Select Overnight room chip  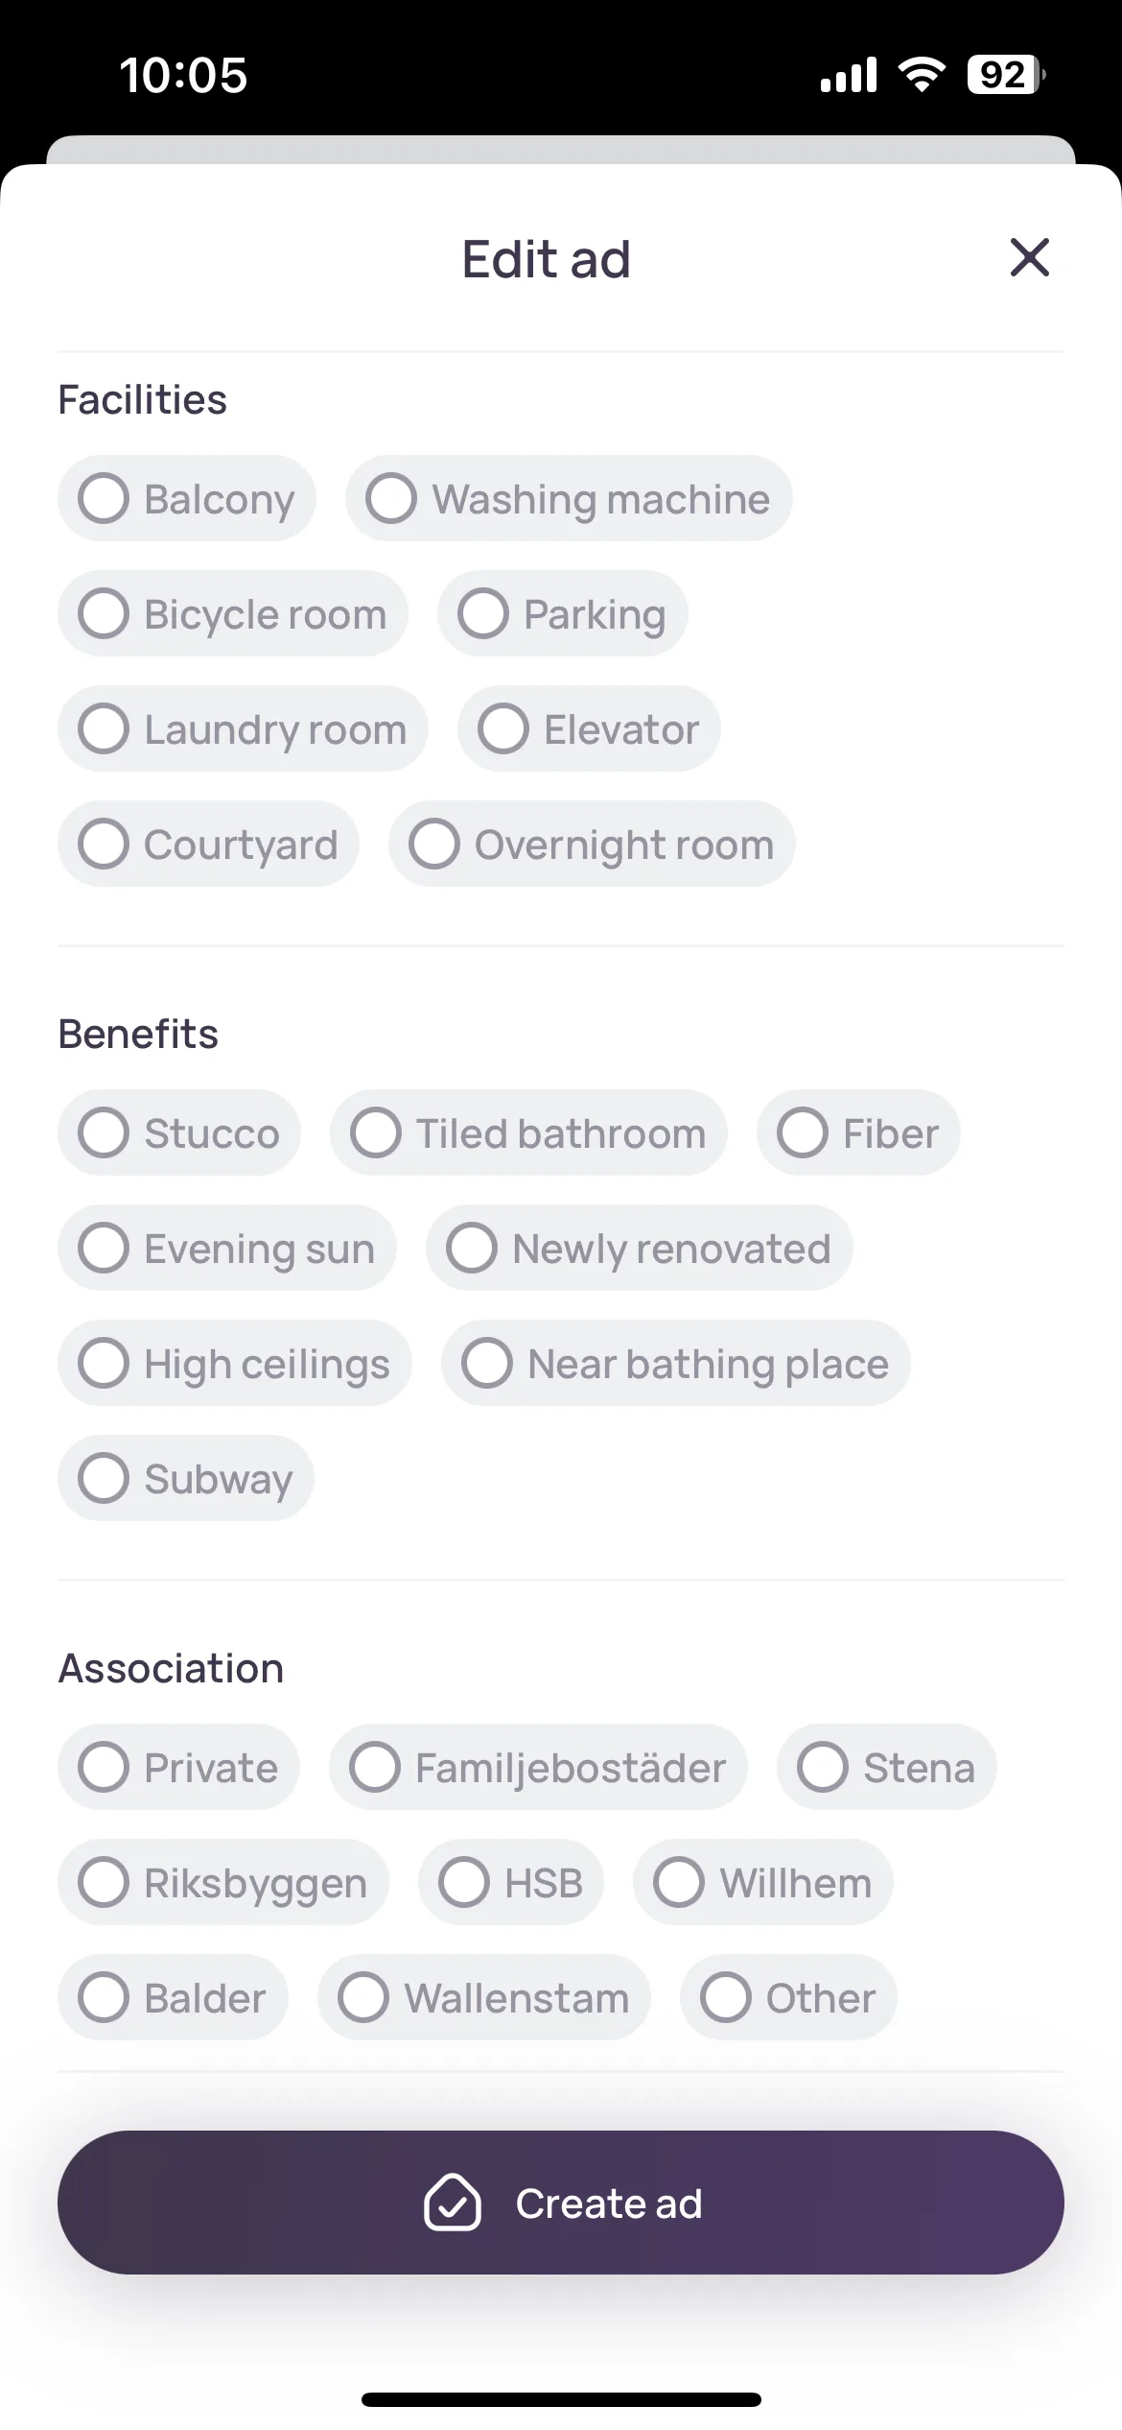(x=592, y=844)
